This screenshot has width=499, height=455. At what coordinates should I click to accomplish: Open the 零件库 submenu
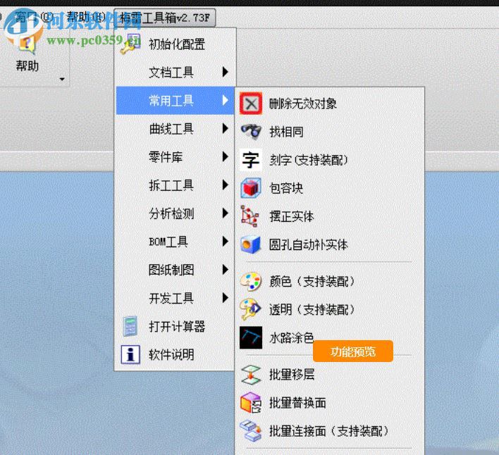pos(175,157)
